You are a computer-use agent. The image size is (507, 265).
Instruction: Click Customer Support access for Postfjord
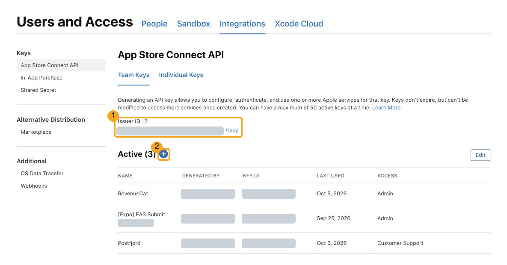(x=400, y=243)
